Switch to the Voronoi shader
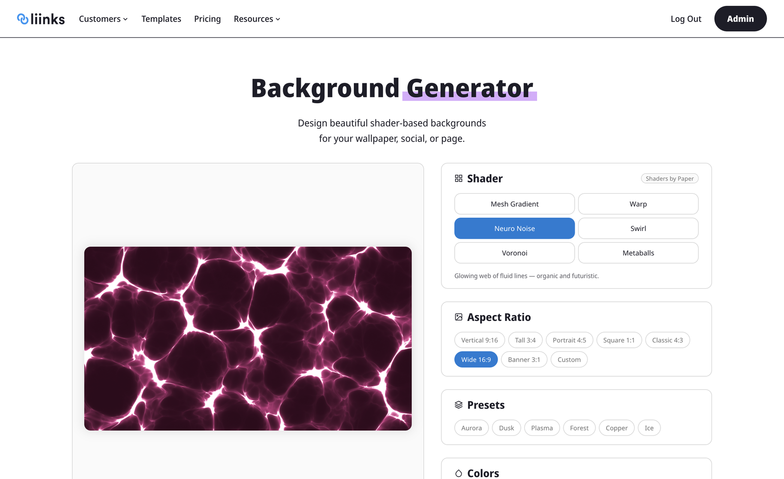 click(x=514, y=252)
